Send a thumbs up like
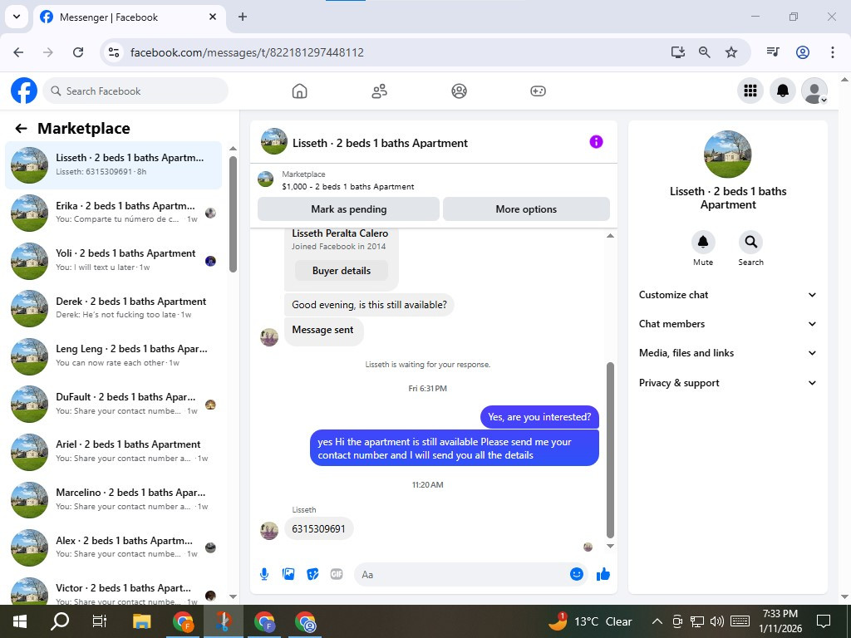The height and width of the screenshot is (638, 851). coord(603,574)
